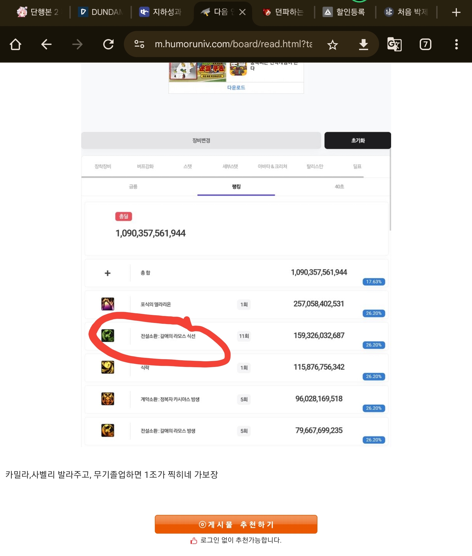472x556 pixels.
Task: Click the 정복자 카시야스 방생 skill icon
Action: click(108, 399)
